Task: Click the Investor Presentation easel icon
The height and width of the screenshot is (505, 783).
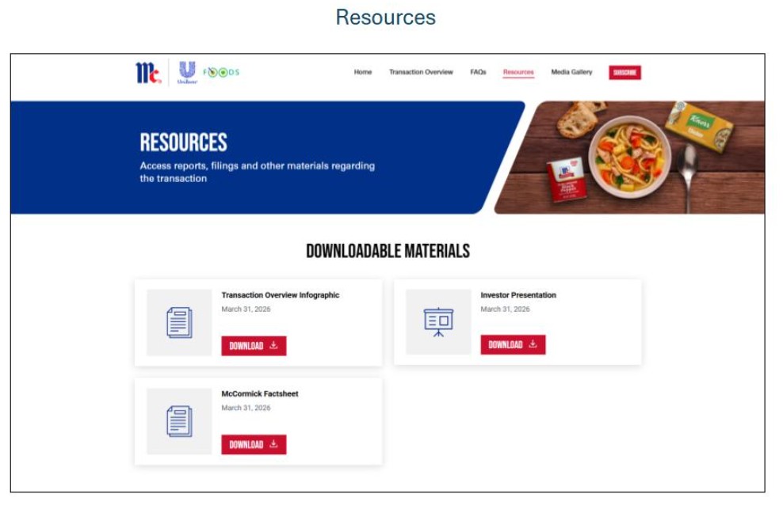Action: [438, 322]
